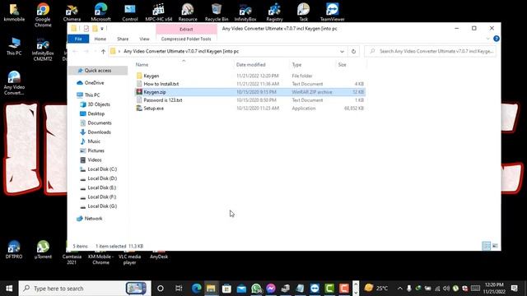527x296 pixels.
Task: Select Setup.exe application file
Action: point(154,108)
